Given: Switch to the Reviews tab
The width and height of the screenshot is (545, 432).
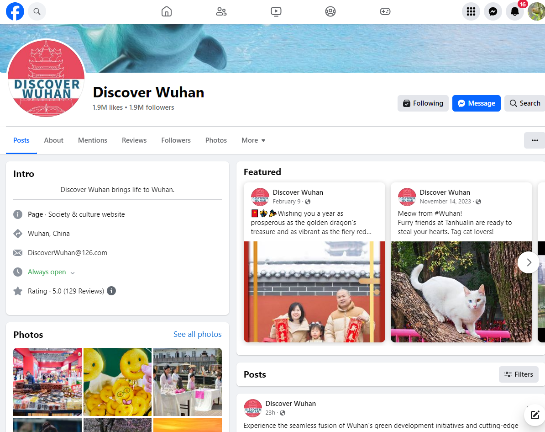Looking at the screenshot, I should (134, 140).
